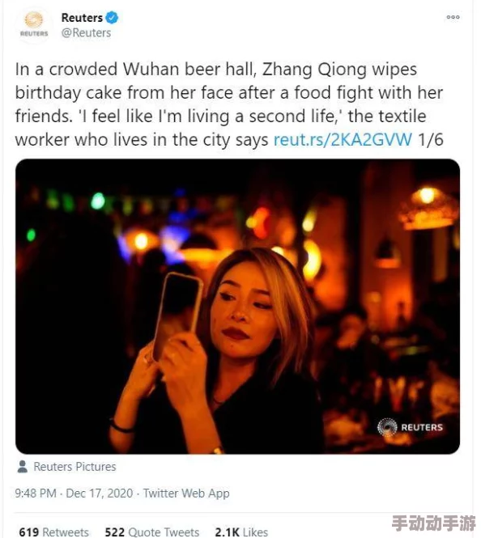
Task: View the 619 Retweets list
Action: (x=54, y=532)
